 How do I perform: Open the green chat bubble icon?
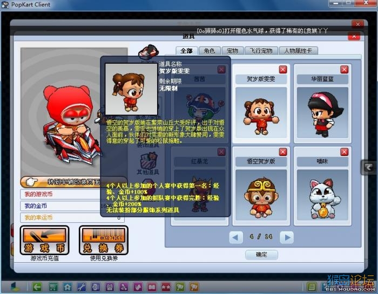click(x=180, y=287)
